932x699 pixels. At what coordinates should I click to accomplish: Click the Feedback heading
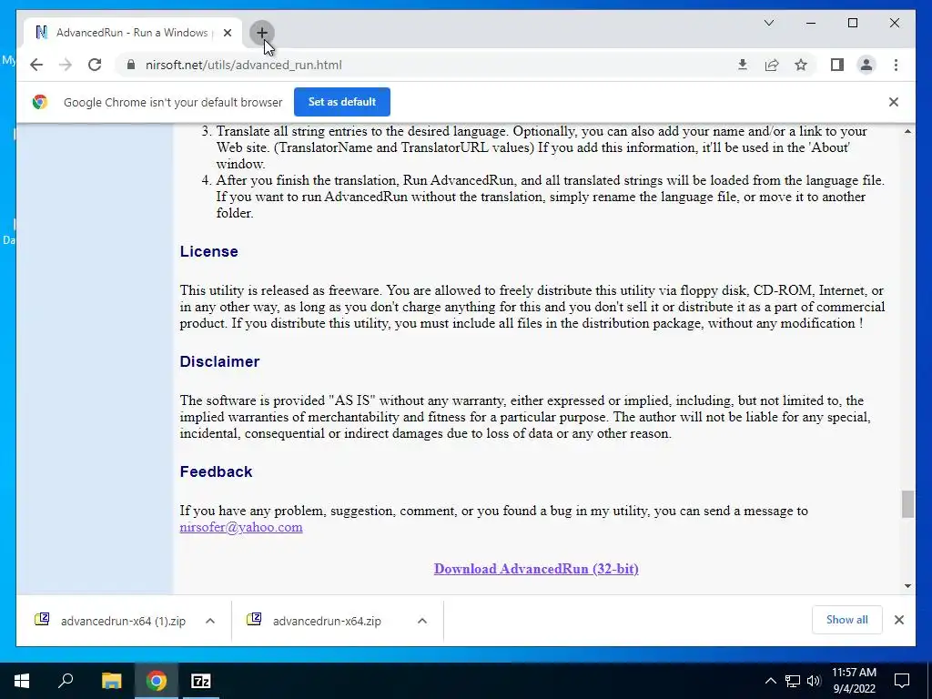(216, 471)
